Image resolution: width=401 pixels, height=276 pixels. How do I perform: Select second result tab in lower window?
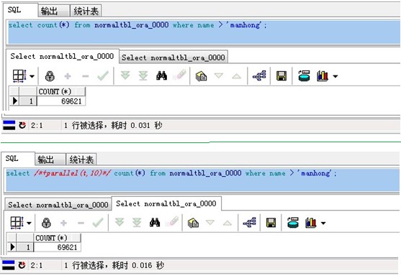click(x=166, y=203)
